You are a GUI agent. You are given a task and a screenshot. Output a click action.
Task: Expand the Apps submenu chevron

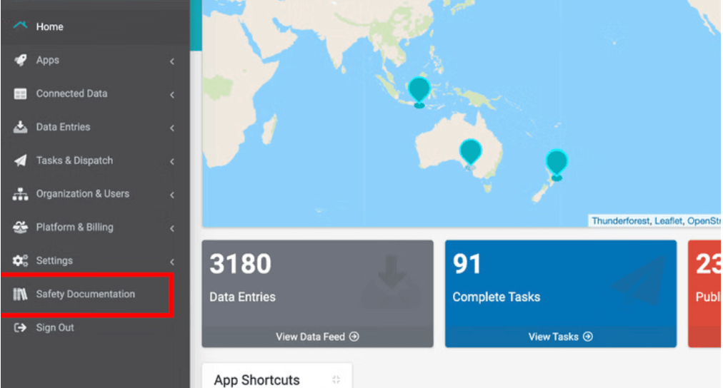(172, 62)
